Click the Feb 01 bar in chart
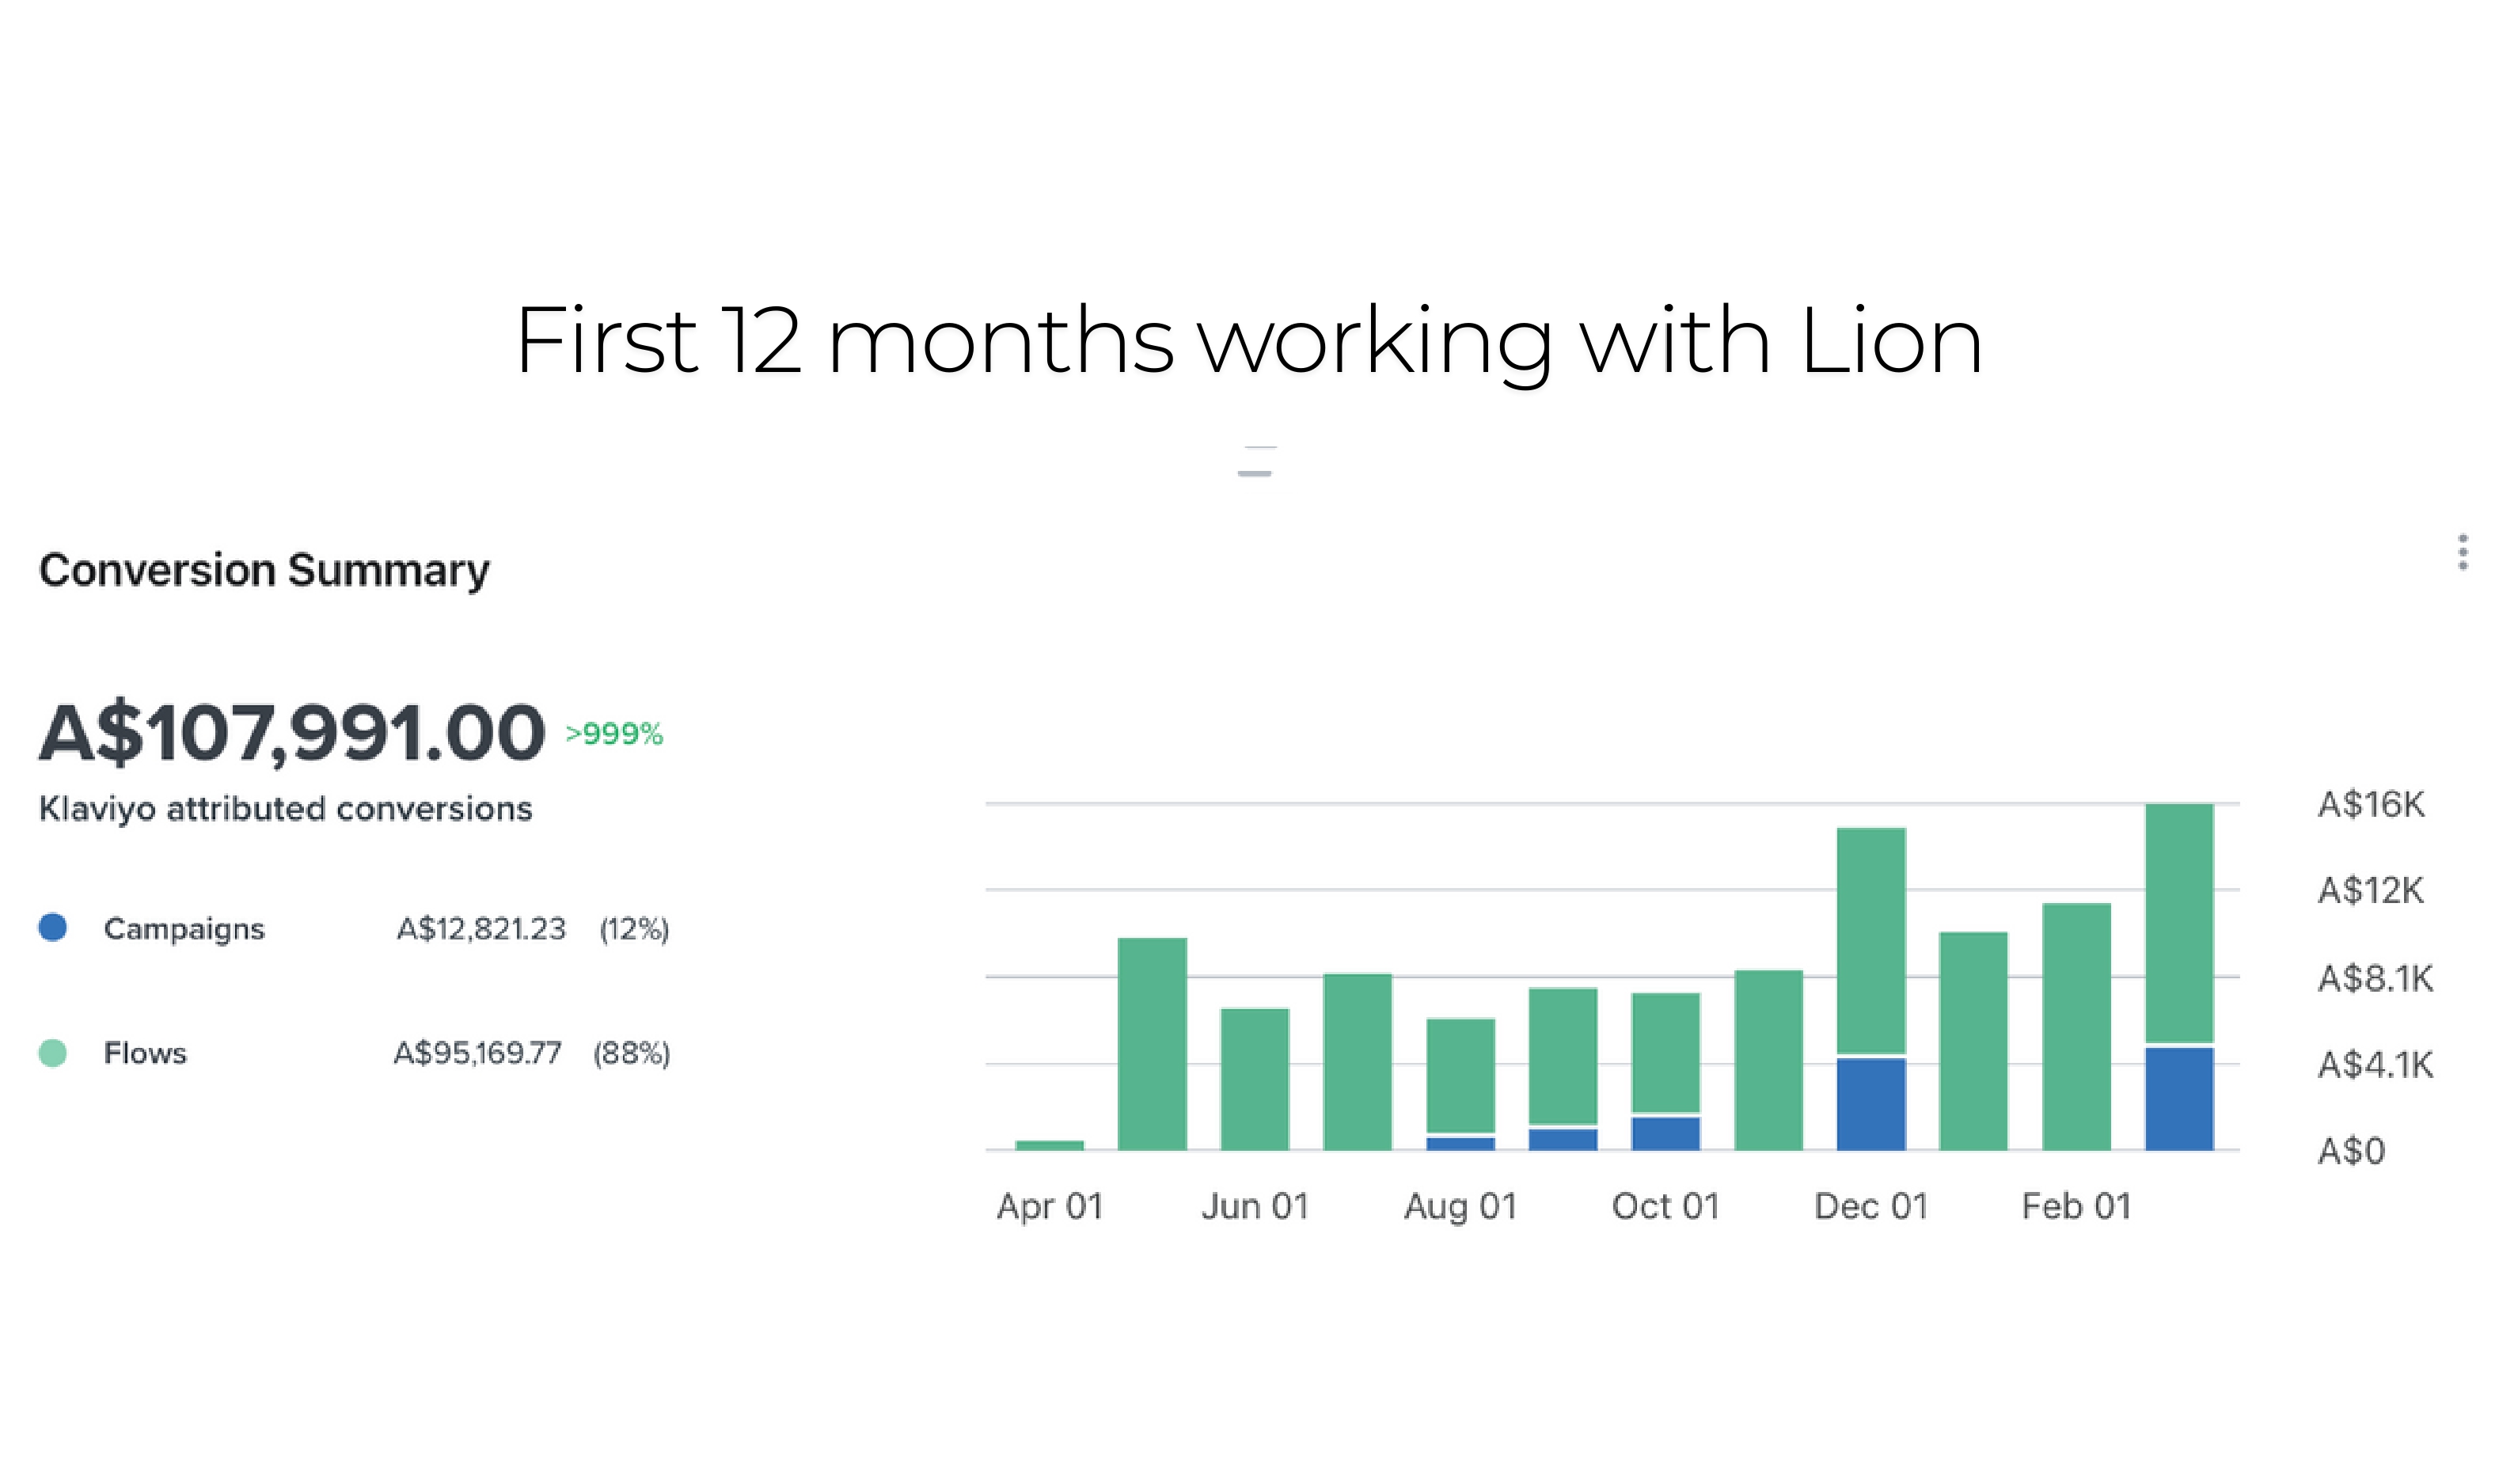 pyautogui.click(x=2076, y=1026)
